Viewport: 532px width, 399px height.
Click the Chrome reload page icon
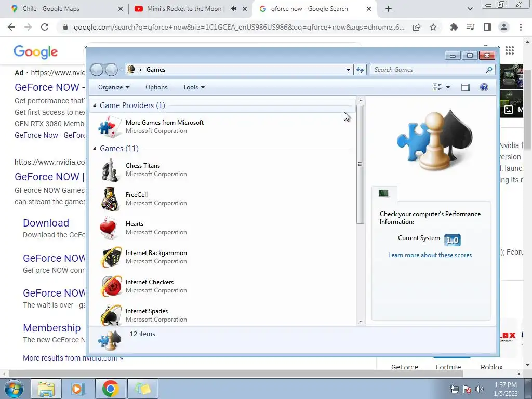pyautogui.click(x=45, y=27)
